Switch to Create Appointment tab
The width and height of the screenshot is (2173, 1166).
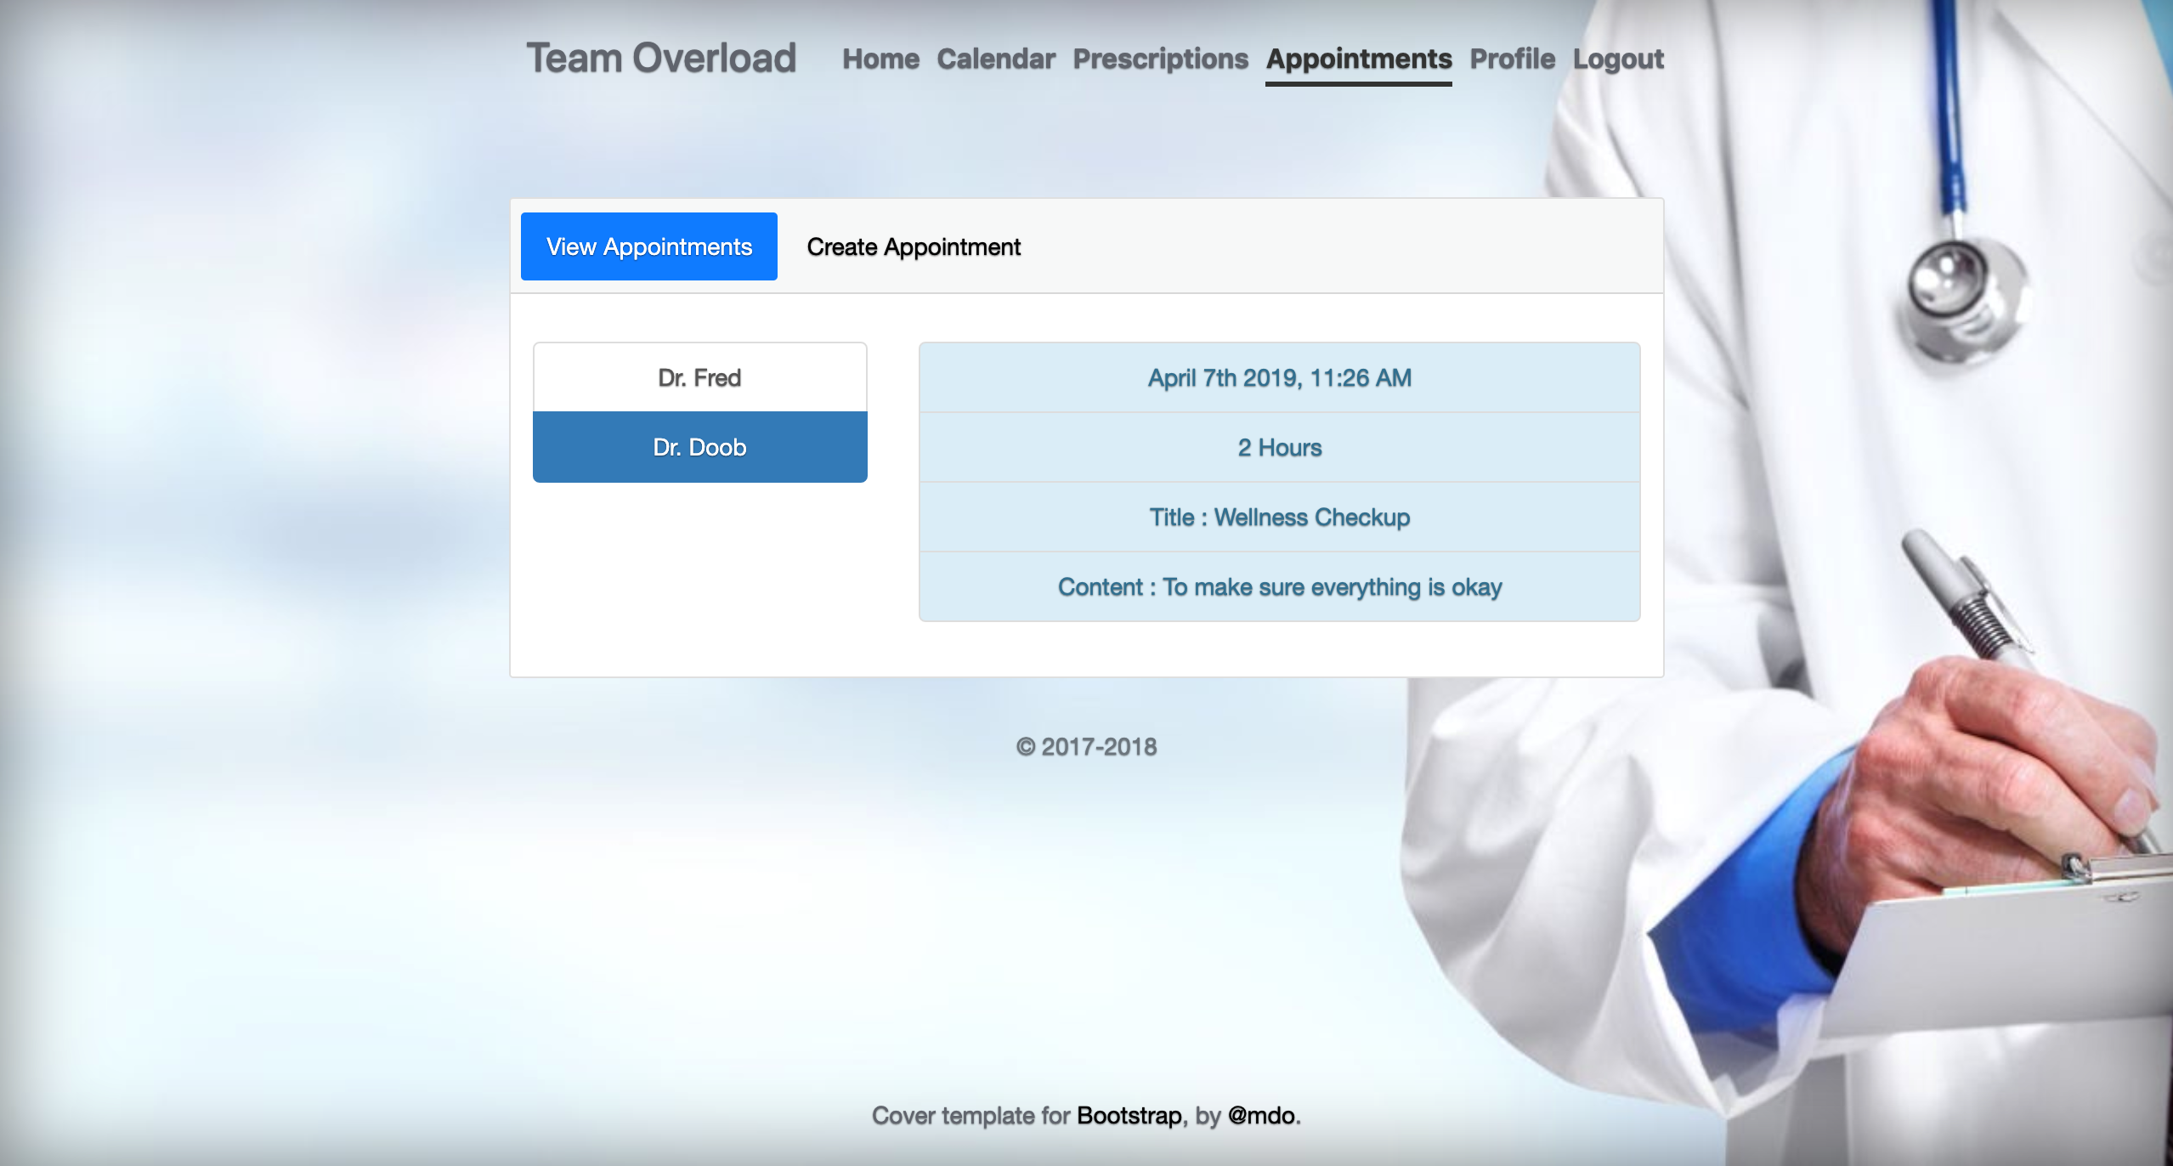coord(914,246)
